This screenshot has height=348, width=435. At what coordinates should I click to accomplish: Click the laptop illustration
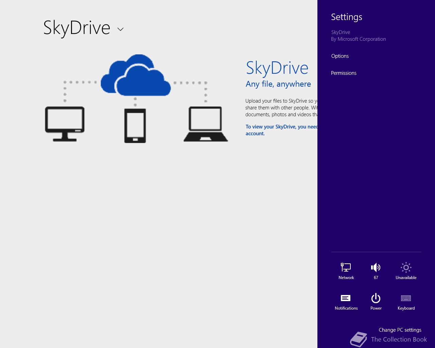(x=206, y=124)
